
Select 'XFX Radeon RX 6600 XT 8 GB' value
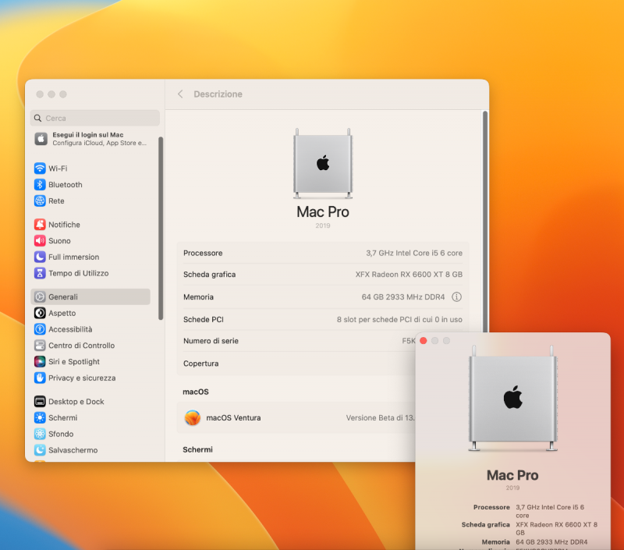click(x=409, y=274)
